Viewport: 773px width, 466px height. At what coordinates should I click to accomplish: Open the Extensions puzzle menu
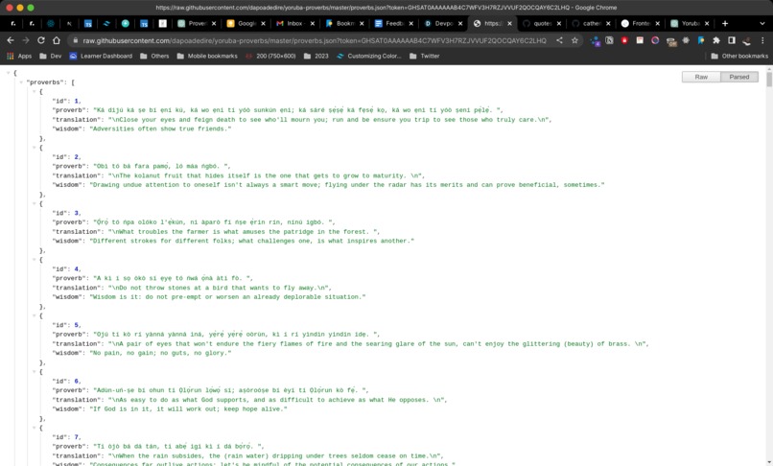pos(716,40)
